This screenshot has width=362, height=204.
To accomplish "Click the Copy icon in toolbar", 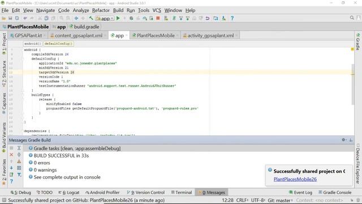I will (46, 18).
